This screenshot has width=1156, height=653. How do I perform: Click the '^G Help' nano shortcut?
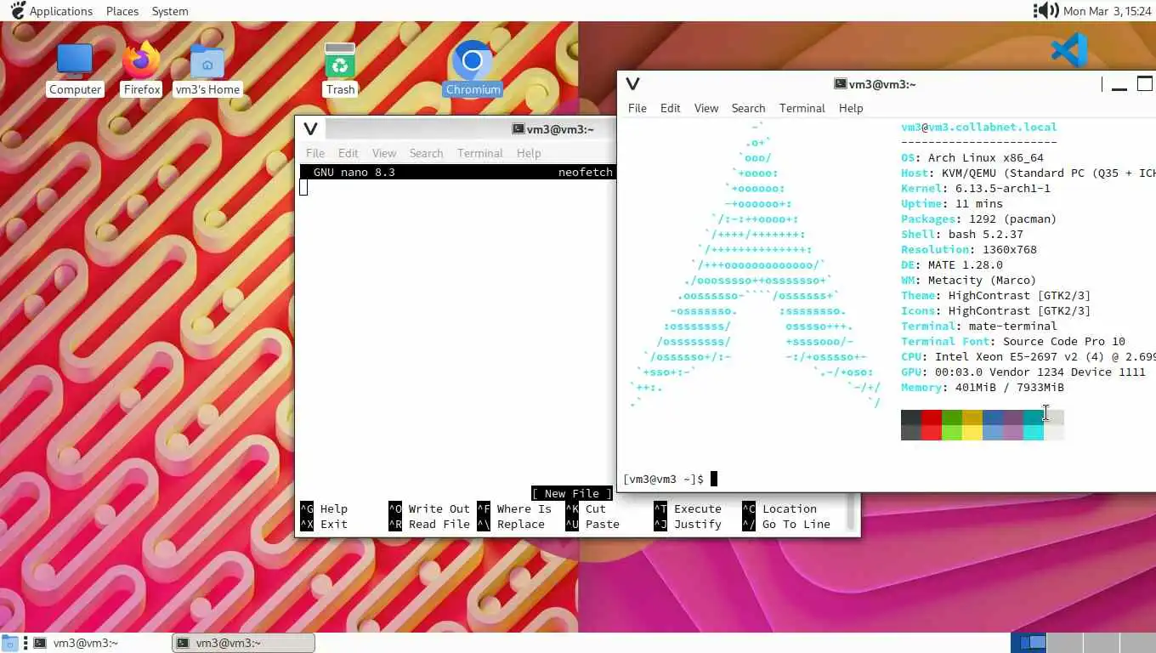tap(324, 509)
